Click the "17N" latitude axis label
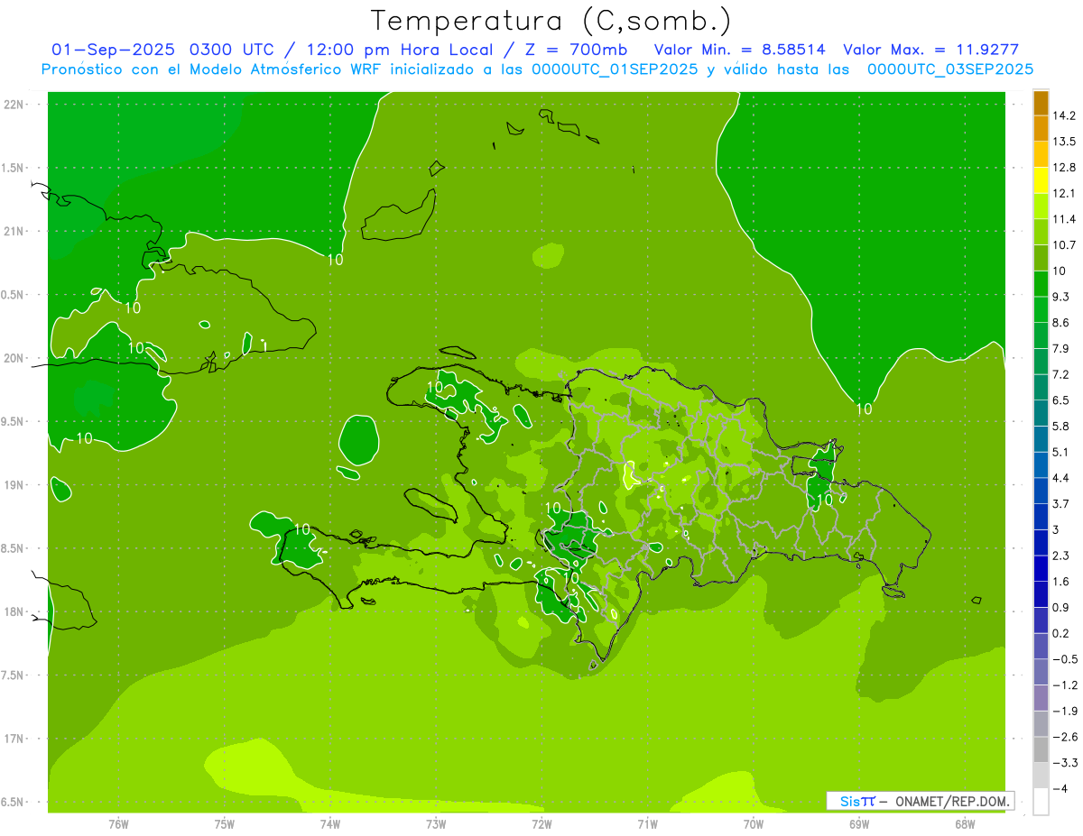This screenshot has height=836, width=1083. (x=14, y=740)
